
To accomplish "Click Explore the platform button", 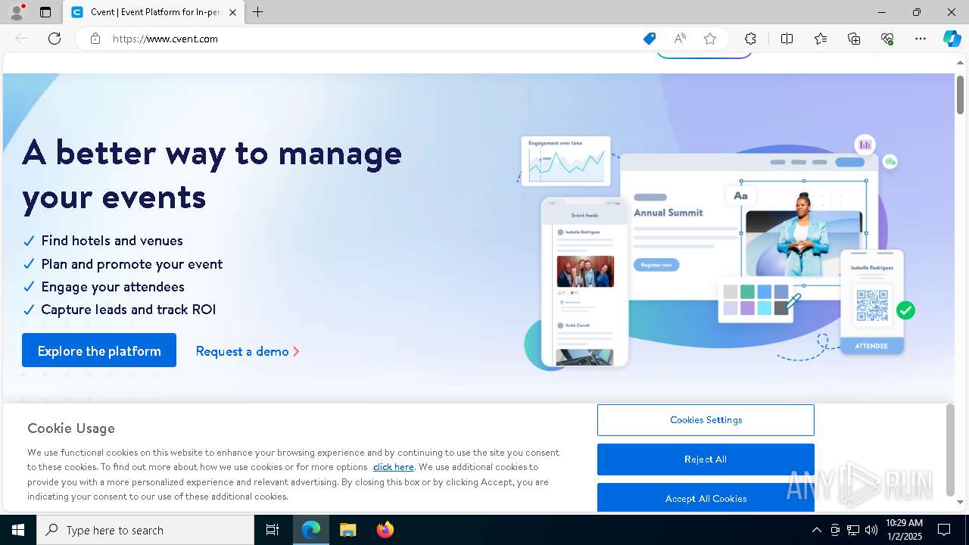I will (x=99, y=350).
